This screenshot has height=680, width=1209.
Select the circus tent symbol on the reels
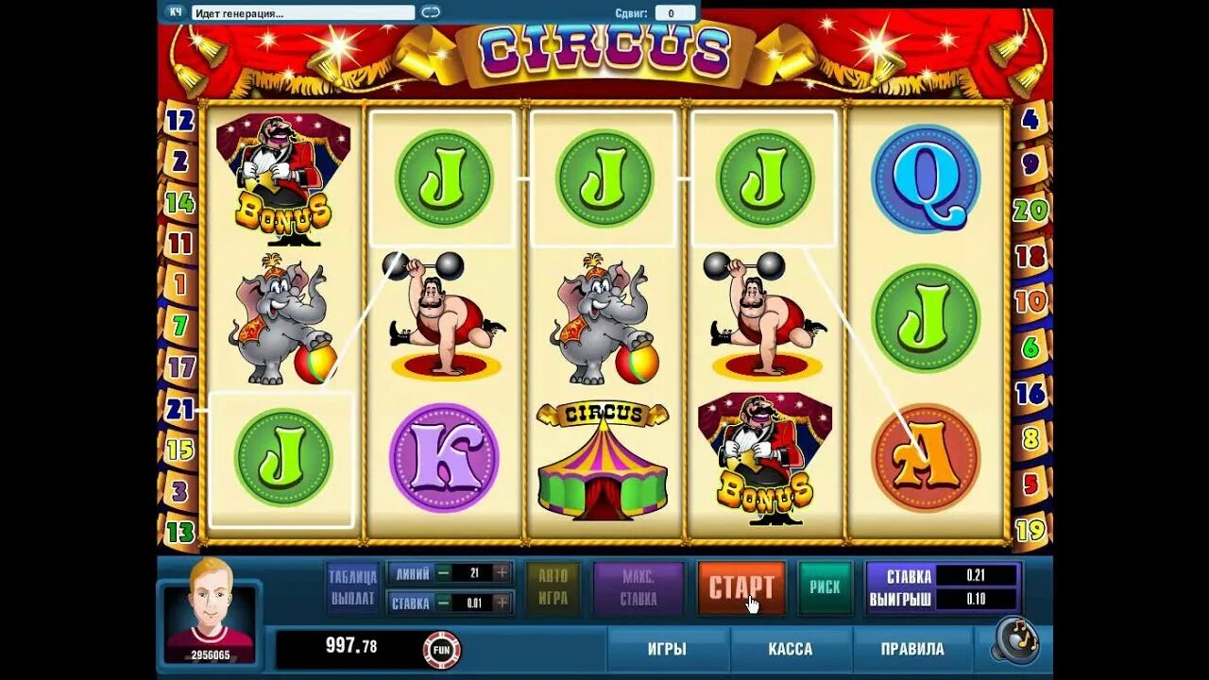[603, 460]
